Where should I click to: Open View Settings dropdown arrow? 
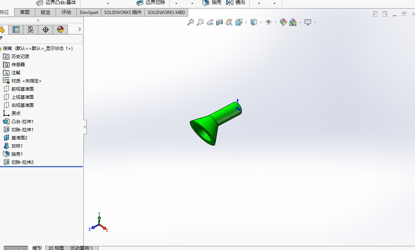[x=315, y=23]
